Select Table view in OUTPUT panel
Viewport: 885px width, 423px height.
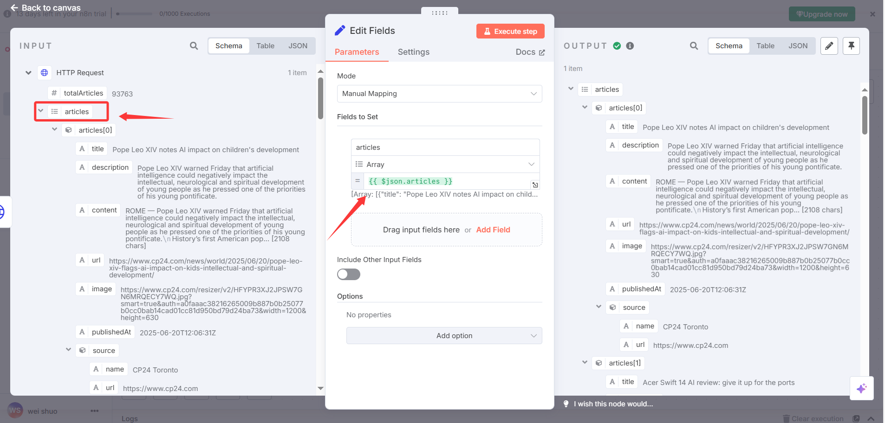[766, 46]
